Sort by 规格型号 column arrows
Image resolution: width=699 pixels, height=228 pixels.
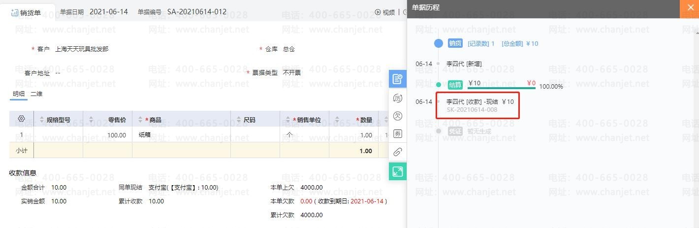(x=41, y=120)
